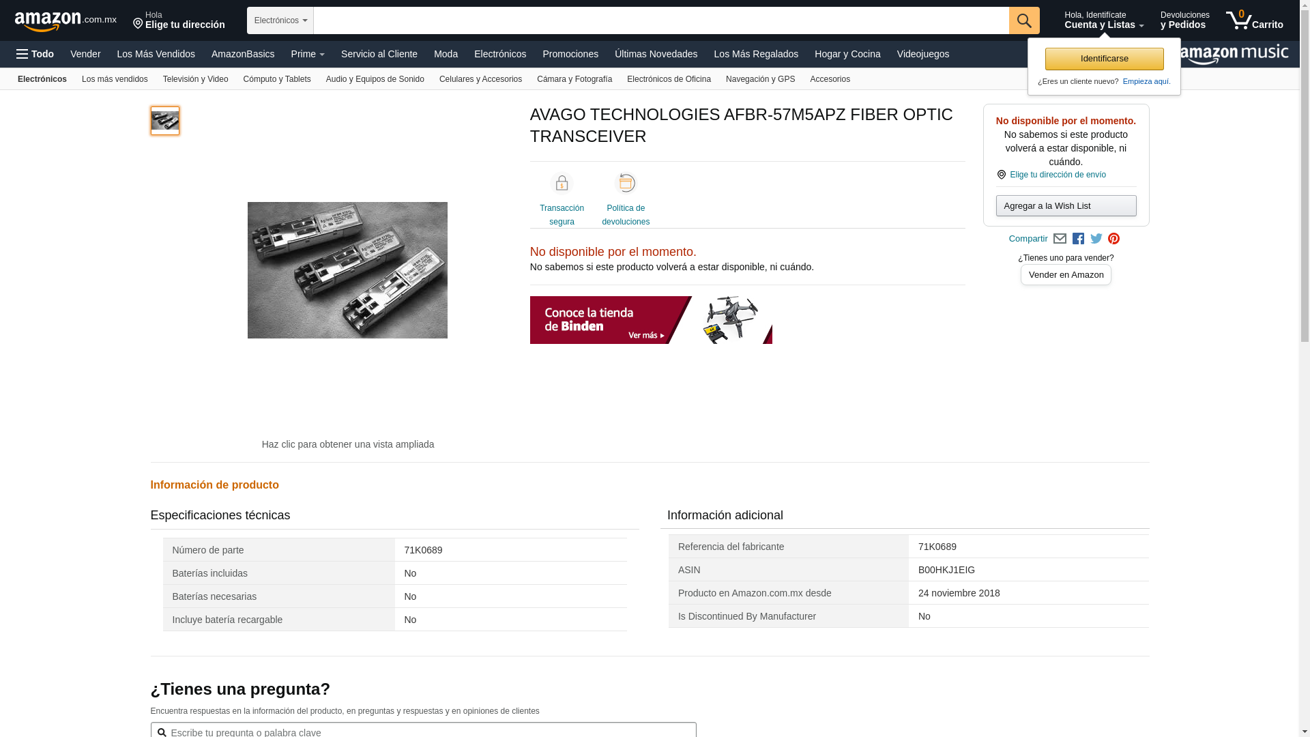This screenshot has width=1310, height=737.
Task: Open the Todo hamburger menu
Action: point(35,54)
